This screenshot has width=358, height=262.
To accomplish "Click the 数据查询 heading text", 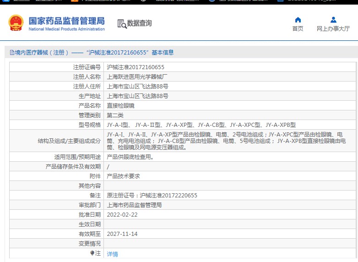I will coord(139,23).
